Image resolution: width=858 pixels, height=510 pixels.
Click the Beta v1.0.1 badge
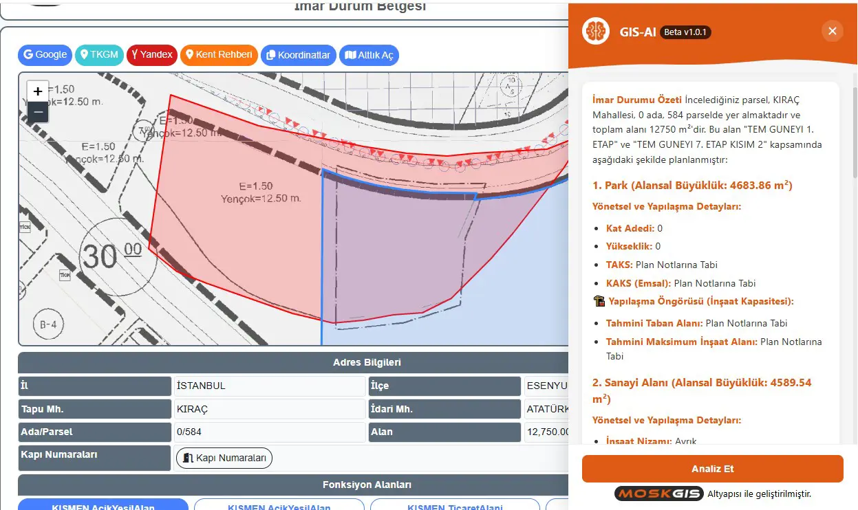(x=685, y=32)
